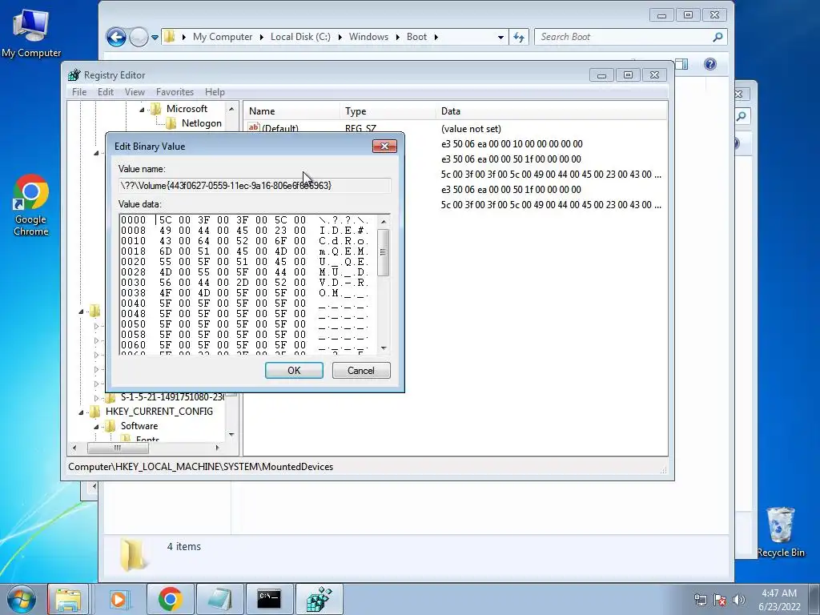
Task: Click vertical scrollbar thumb in hex editor
Action: point(384,252)
